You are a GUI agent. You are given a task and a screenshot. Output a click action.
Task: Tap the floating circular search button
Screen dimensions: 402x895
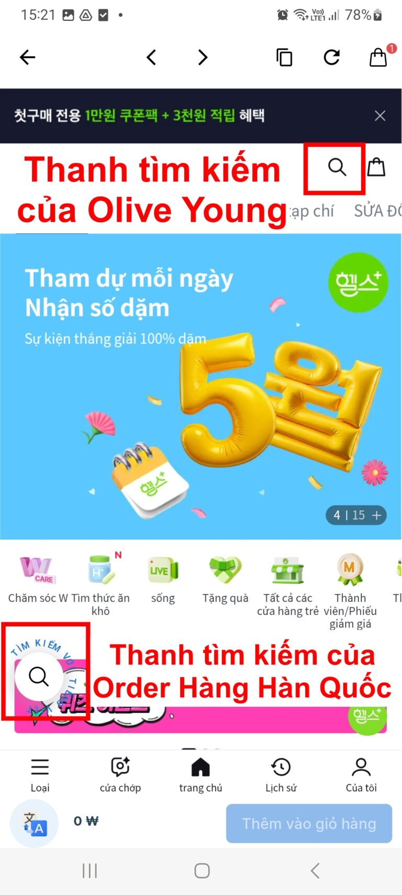(39, 677)
